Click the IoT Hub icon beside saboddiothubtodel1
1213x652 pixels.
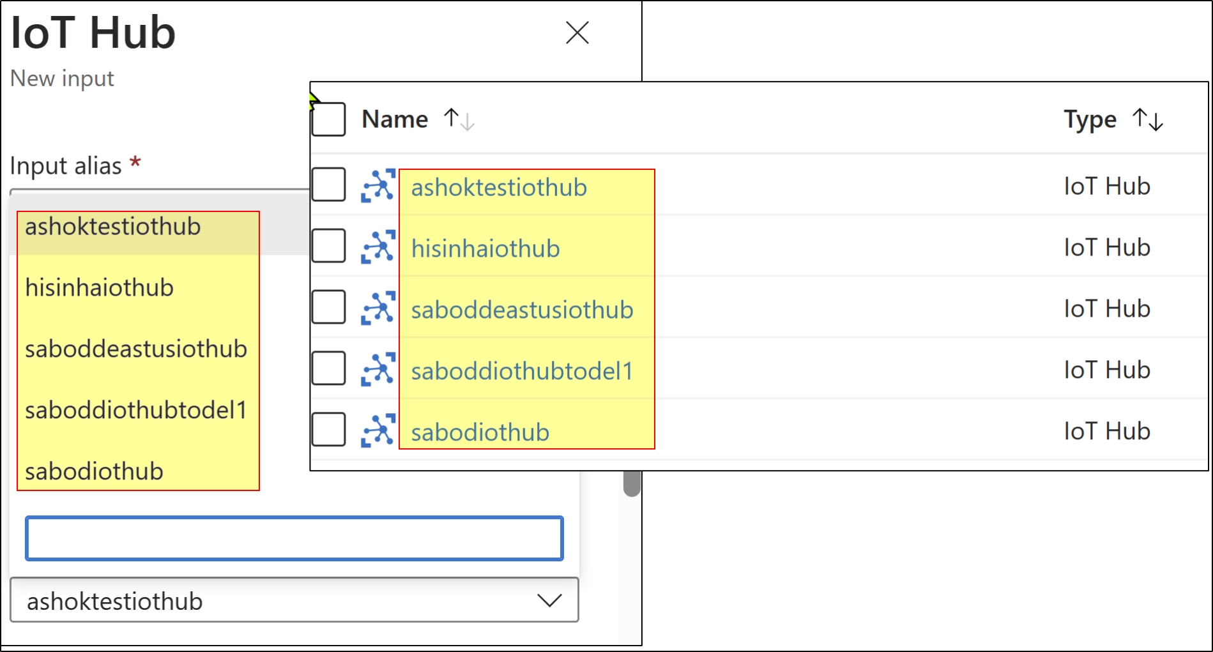(x=378, y=370)
